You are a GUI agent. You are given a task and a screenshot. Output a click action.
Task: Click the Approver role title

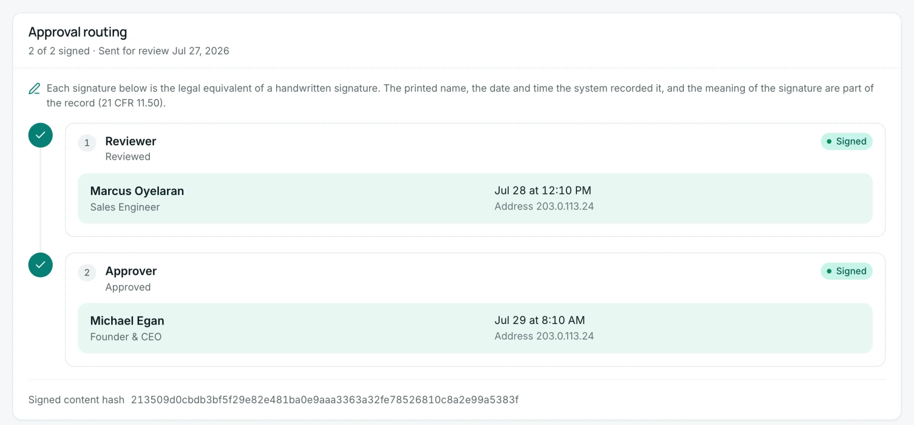(131, 271)
